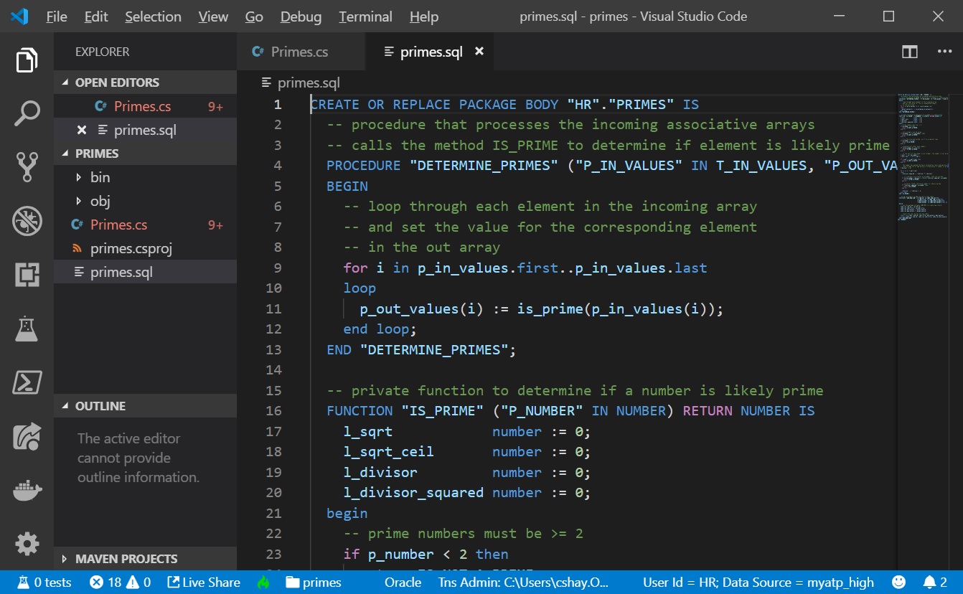This screenshot has width=963, height=594.
Task: Open primes.csproj in the file tree
Action: [131, 249]
